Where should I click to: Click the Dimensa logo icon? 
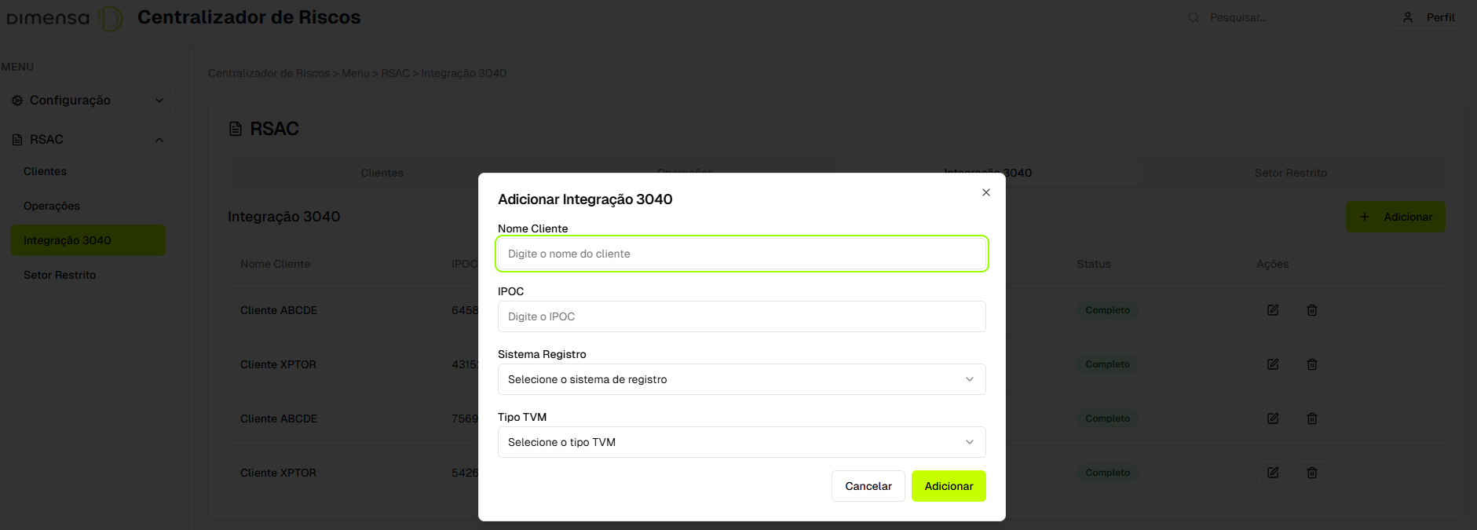pyautogui.click(x=112, y=18)
